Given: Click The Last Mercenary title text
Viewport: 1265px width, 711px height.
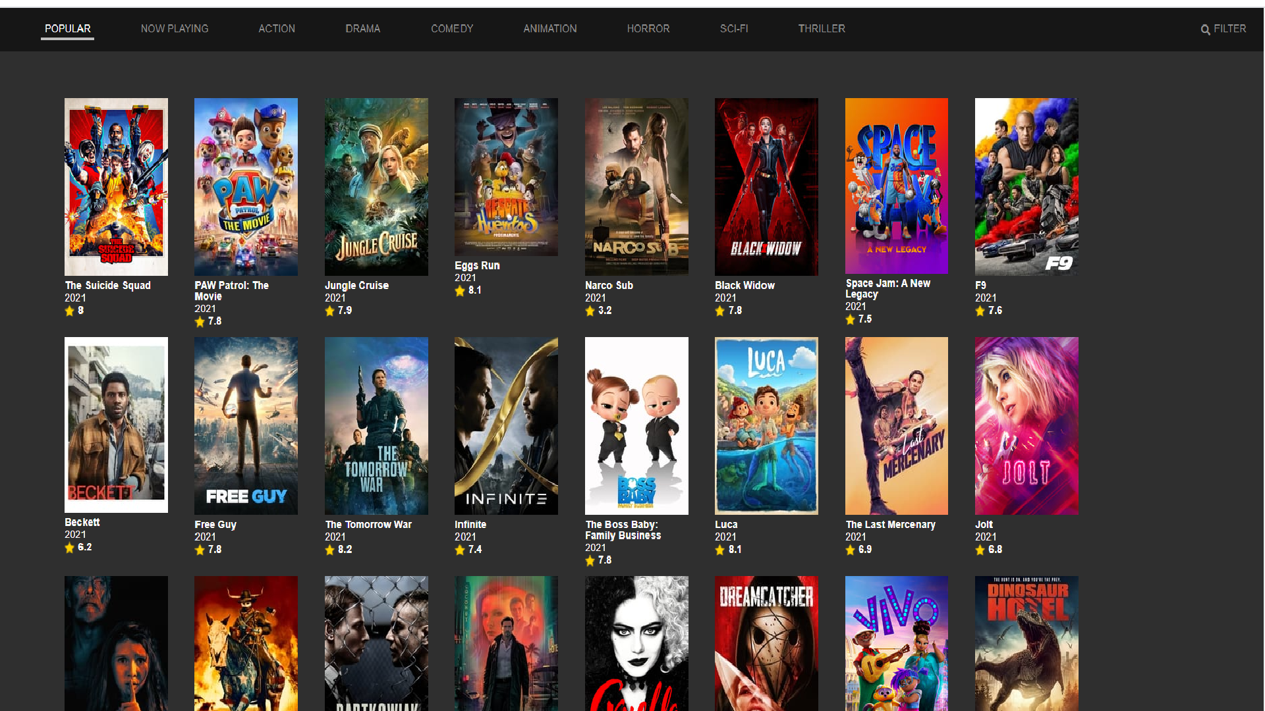Looking at the screenshot, I should [890, 525].
